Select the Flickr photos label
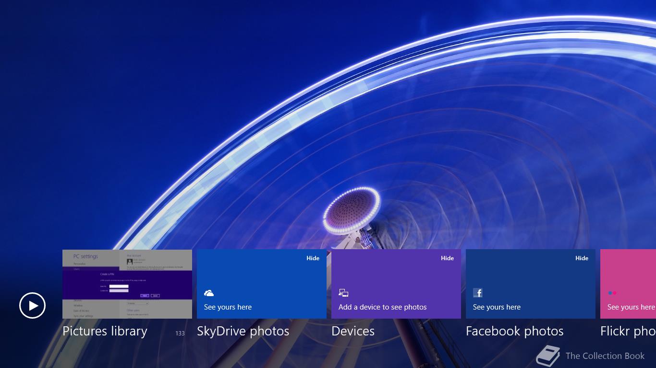 [628, 331]
